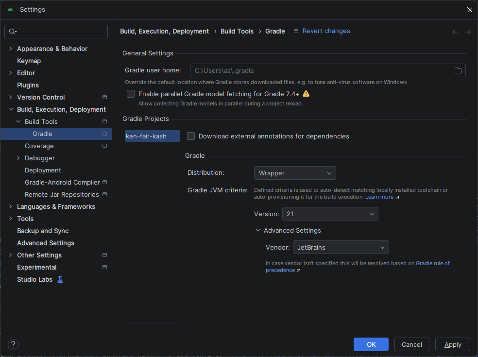Select ken-fair-kash in Gradle Projects list

coord(153,136)
